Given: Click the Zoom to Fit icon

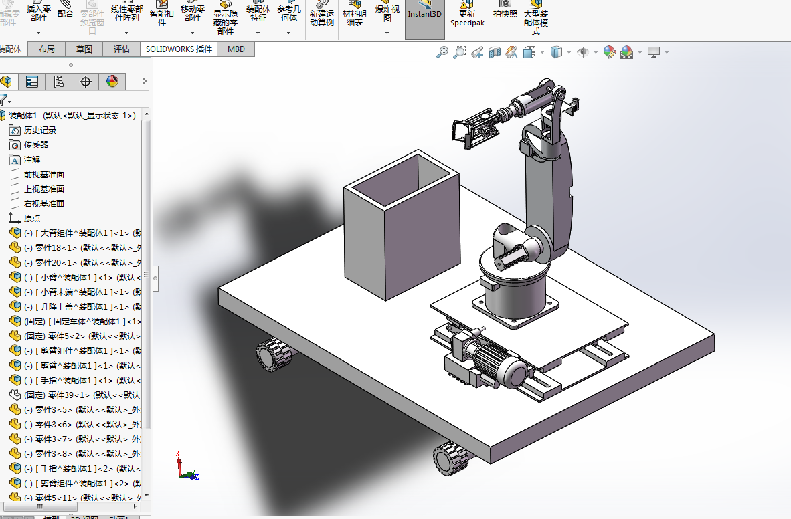Looking at the screenshot, I should click(x=442, y=52).
